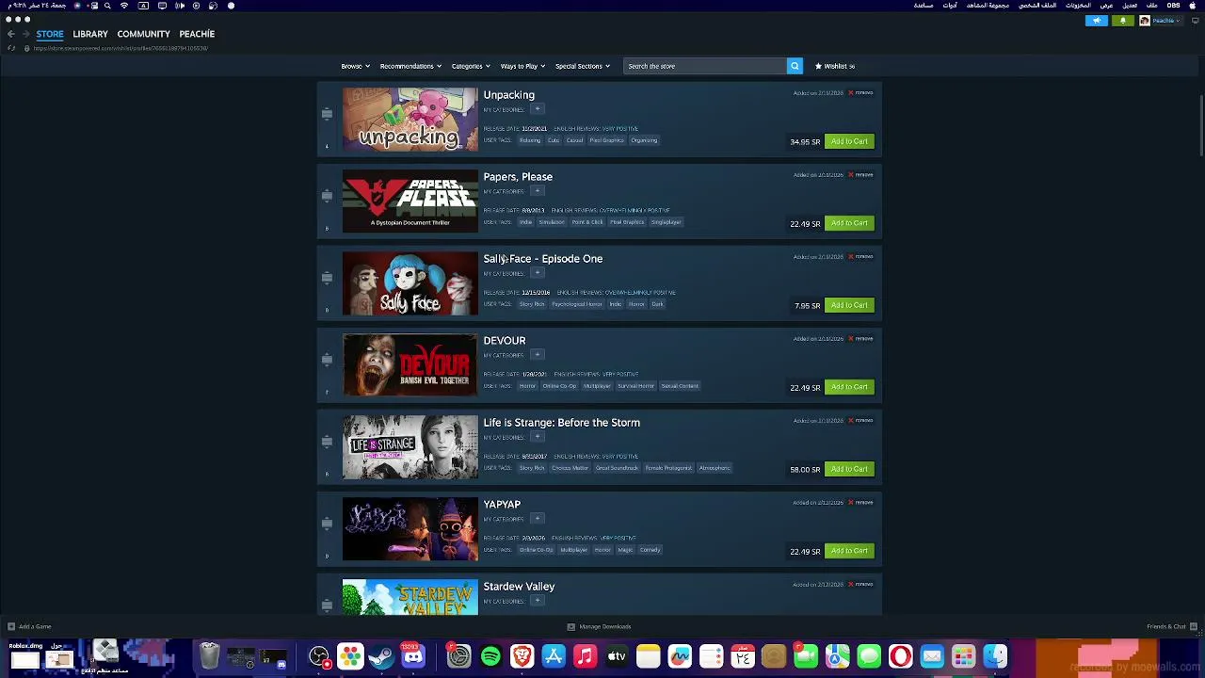Click the store search magnifier icon
This screenshot has height=678, width=1205.
point(795,66)
